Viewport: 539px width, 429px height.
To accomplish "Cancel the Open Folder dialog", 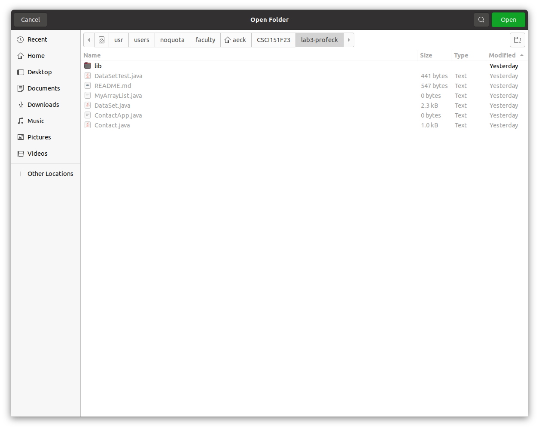I will pos(30,20).
